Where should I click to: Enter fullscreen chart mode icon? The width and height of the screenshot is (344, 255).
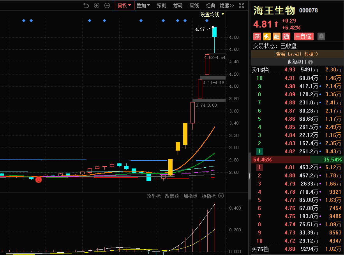click(242, 5)
